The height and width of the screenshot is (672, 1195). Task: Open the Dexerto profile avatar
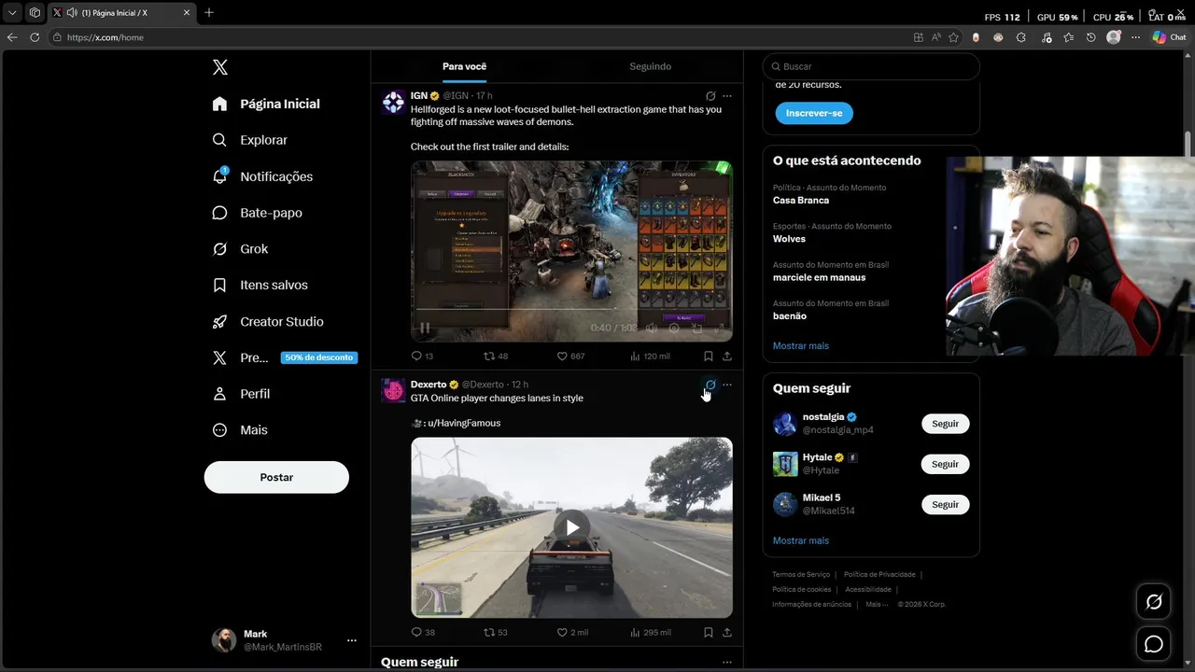pyautogui.click(x=393, y=391)
